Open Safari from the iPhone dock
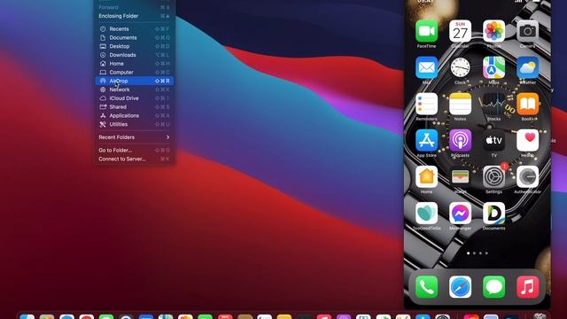Viewport: 567px width, 319px height. tap(460, 287)
